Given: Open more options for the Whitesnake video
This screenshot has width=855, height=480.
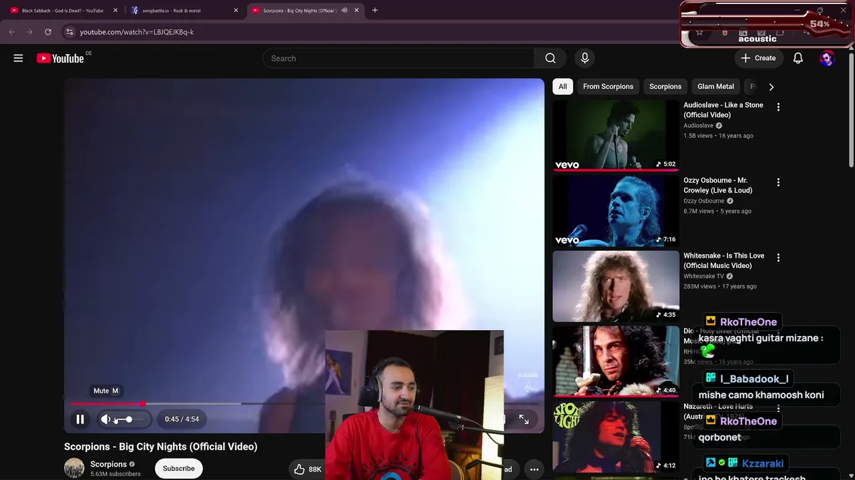Looking at the screenshot, I should tap(778, 257).
